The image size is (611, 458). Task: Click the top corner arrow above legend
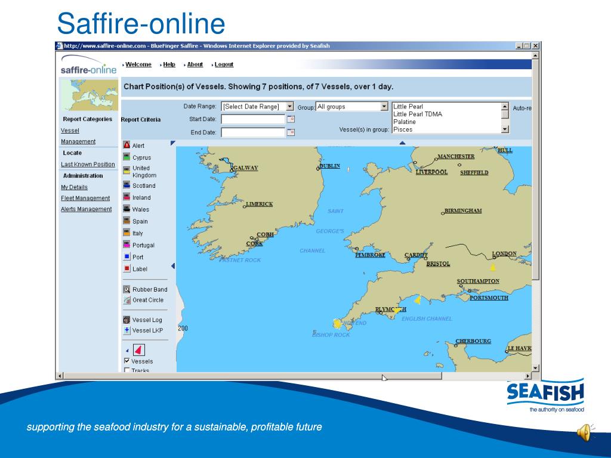click(x=173, y=143)
